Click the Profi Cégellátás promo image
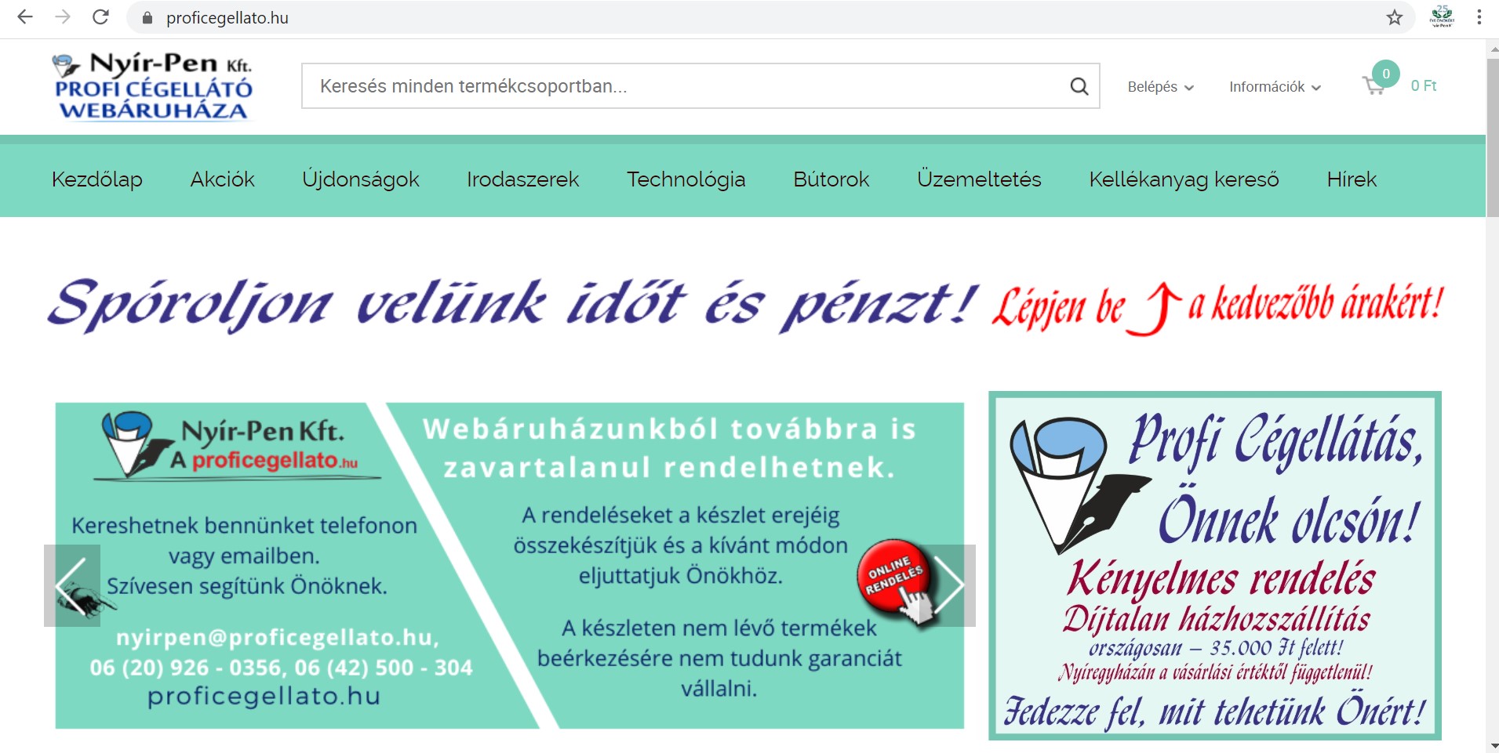Viewport: 1499px width, 753px height. click(x=1215, y=566)
